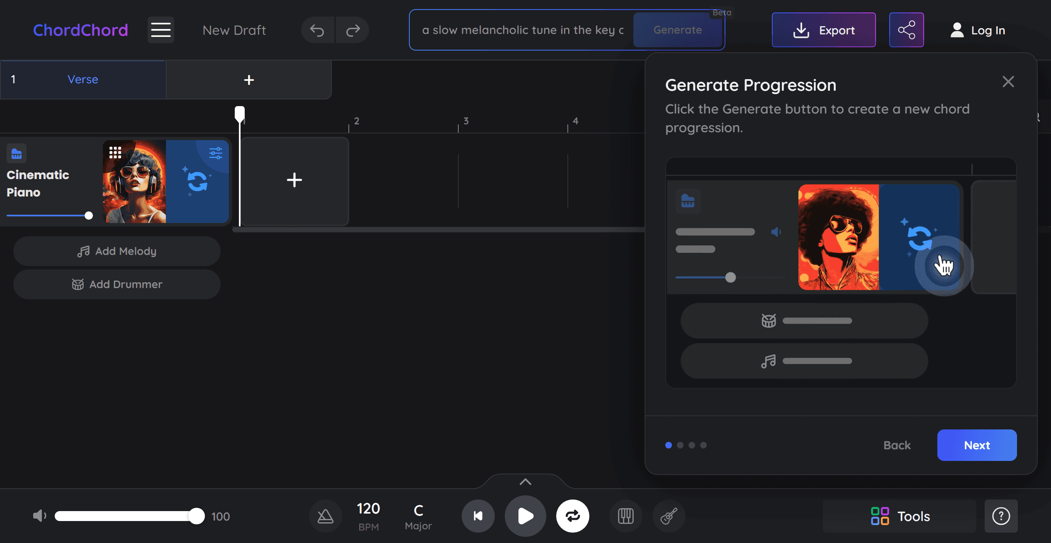Open the help question mark icon
Screen dimensions: 1051x543
click(x=1001, y=516)
